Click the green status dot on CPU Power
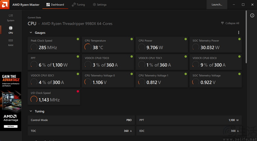Image resolution: width=257 pixels, height=141 pixels. pyautogui.click(x=185, y=39)
